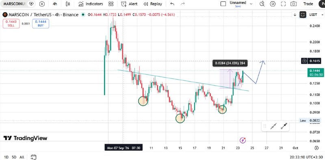Click the green market status dot
Screen dimensions: 325x160
pyautogui.click(x=83, y=15)
